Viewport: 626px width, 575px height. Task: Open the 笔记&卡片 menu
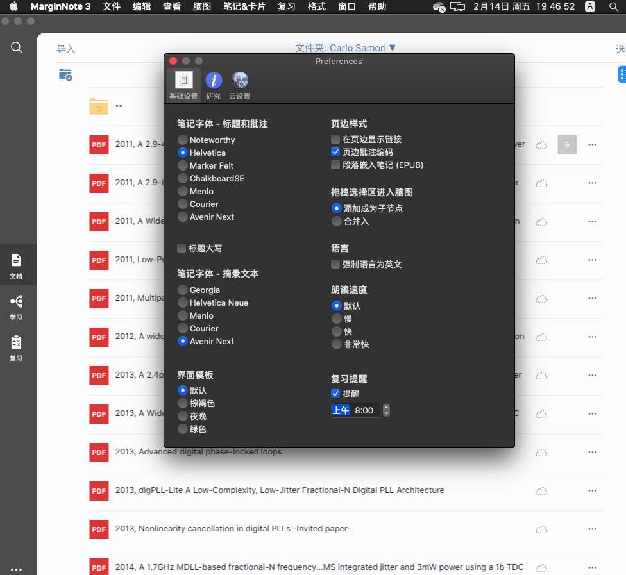coord(244,7)
